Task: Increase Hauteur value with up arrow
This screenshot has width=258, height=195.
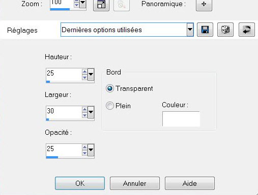Action: 84,72
